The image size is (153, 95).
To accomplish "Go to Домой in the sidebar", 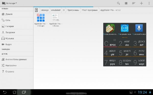I will pyautogui.click(x=17, y=14).
